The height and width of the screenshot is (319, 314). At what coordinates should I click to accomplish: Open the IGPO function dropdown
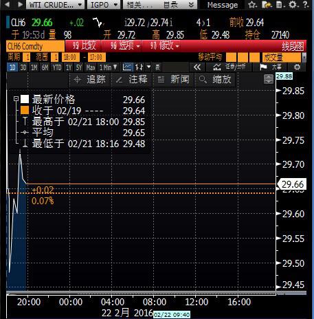click(104, 5)
